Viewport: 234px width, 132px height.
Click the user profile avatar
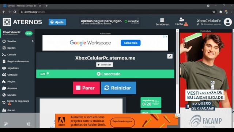(x=227, y=22)
